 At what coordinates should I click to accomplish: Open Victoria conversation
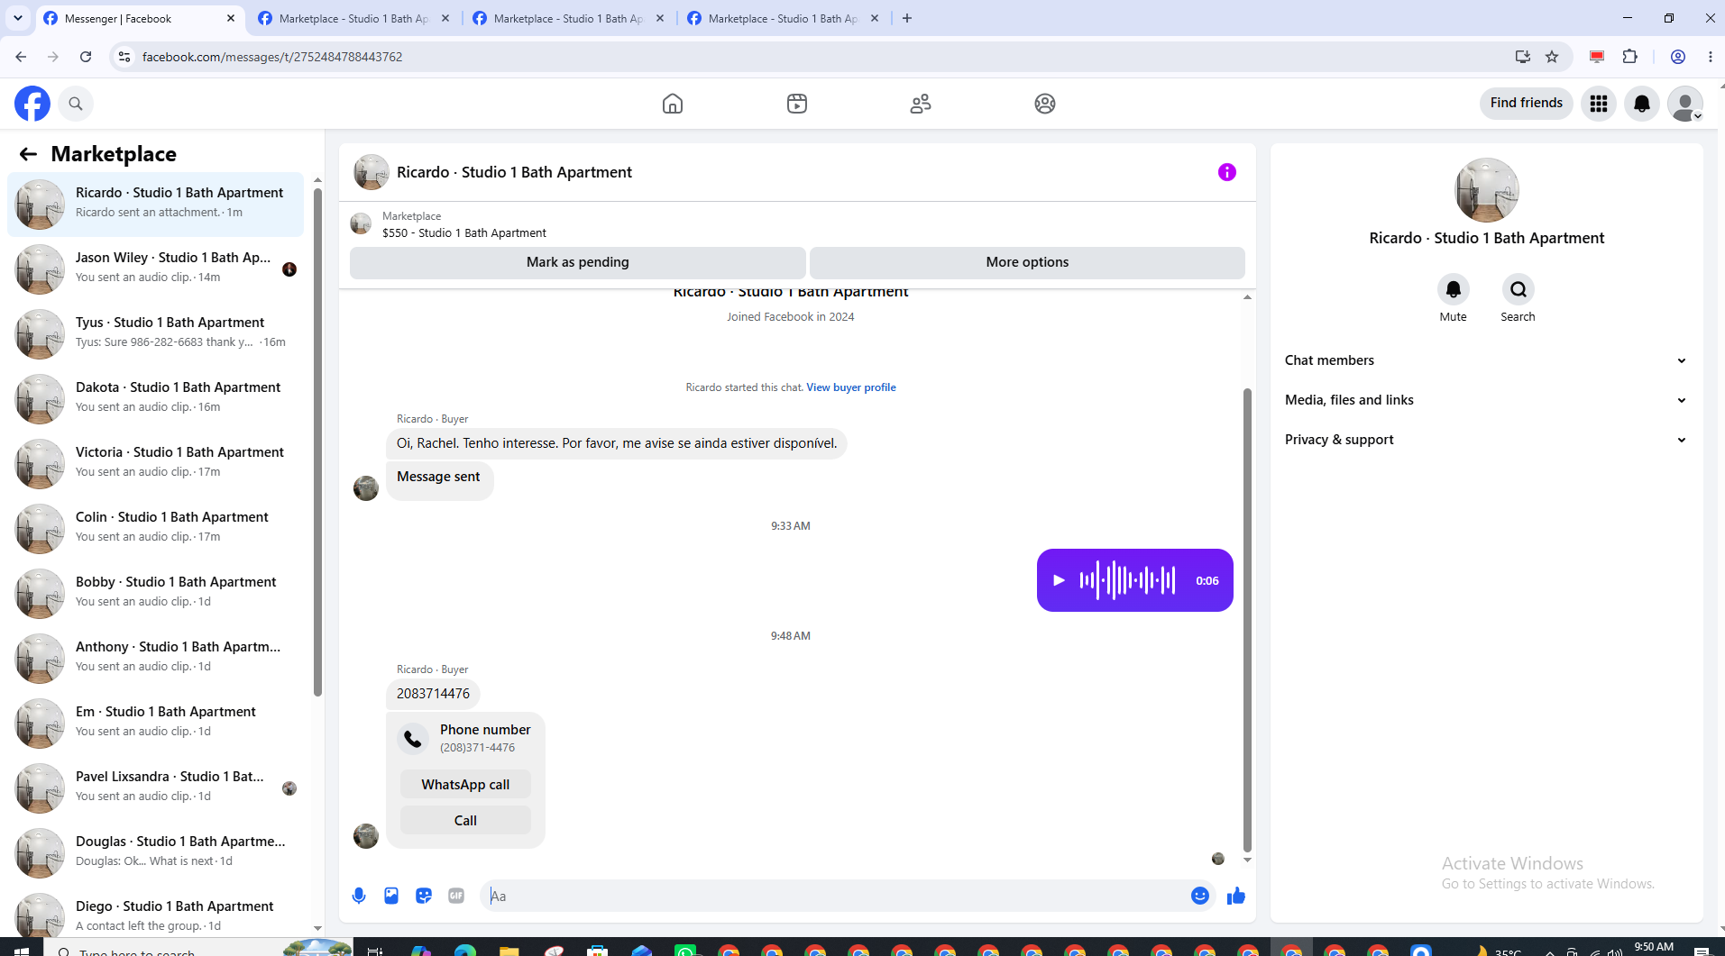coord(155,464)
